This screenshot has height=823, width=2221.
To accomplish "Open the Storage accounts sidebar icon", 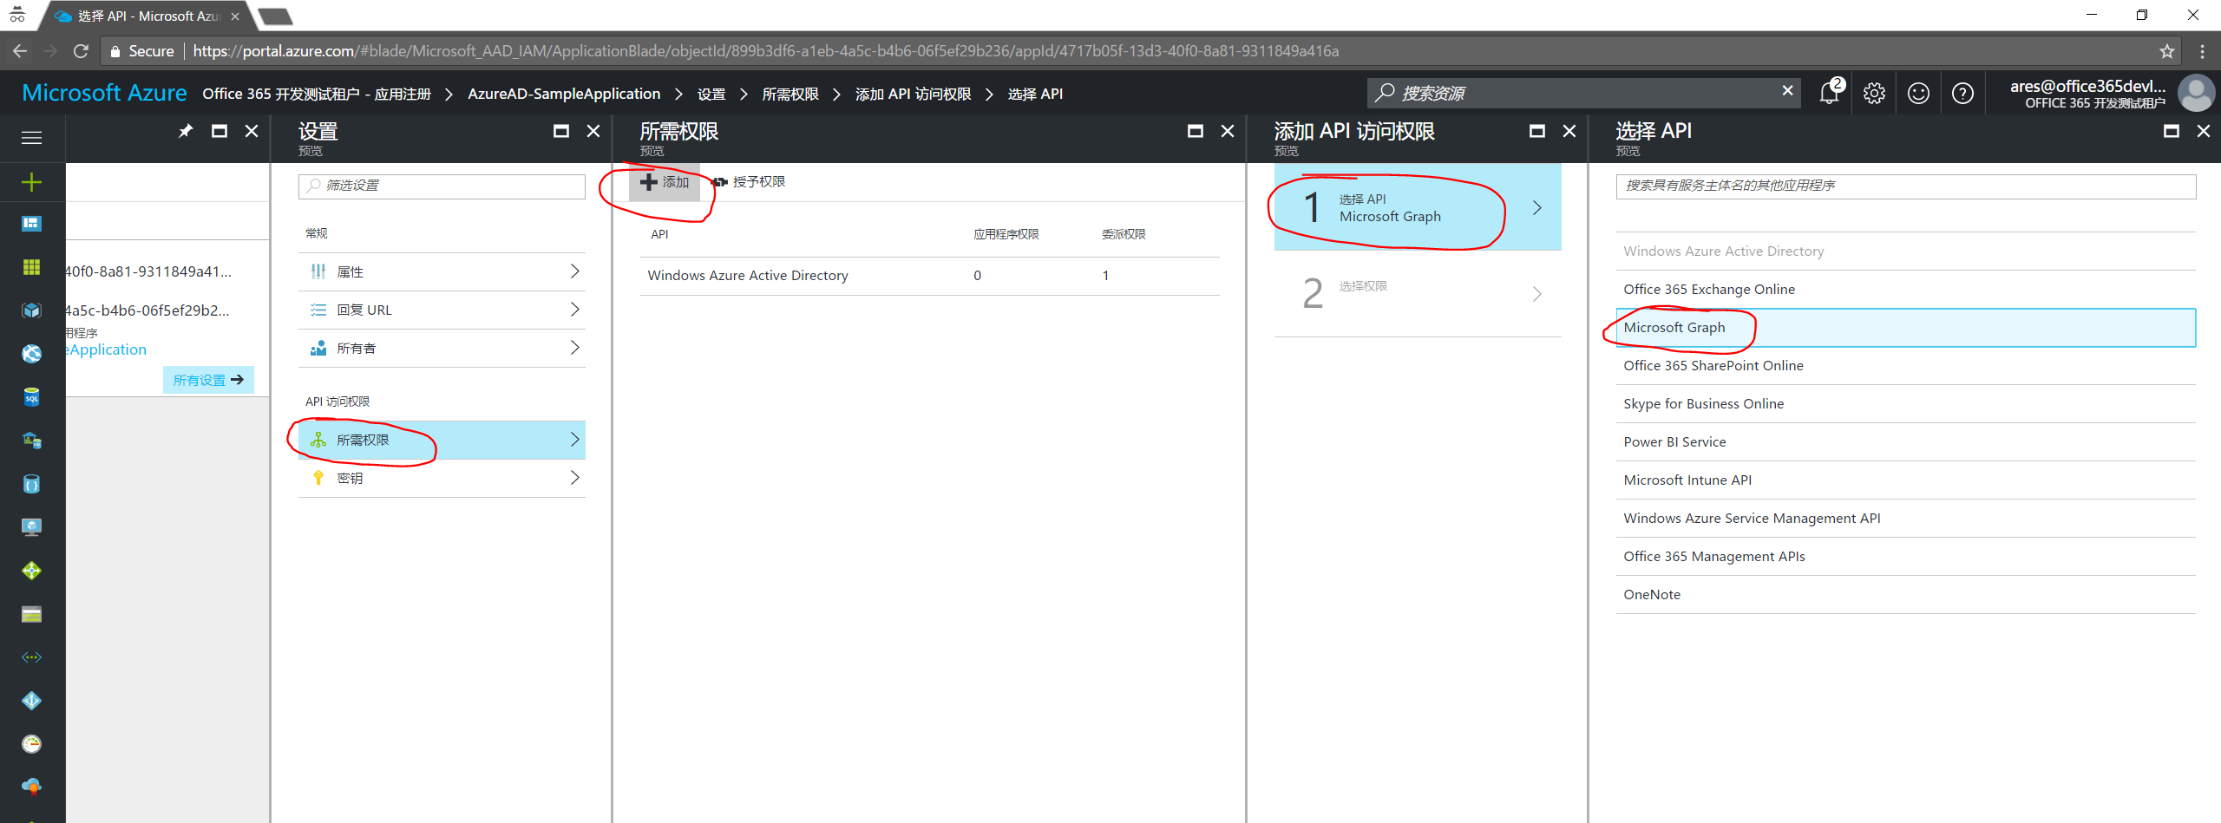I will 31,614.
